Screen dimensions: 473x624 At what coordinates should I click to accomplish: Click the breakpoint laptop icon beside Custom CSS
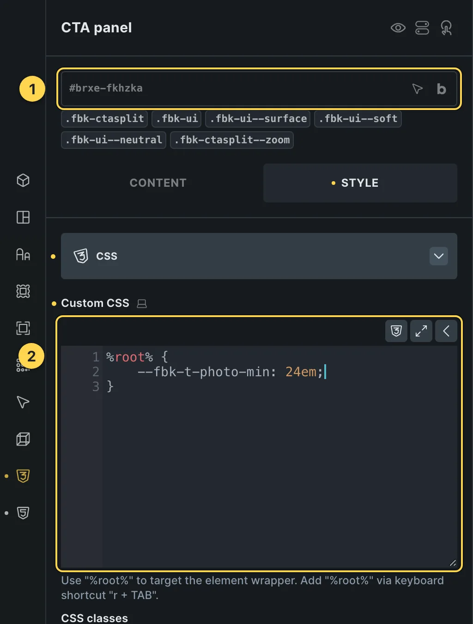(142, 304)
